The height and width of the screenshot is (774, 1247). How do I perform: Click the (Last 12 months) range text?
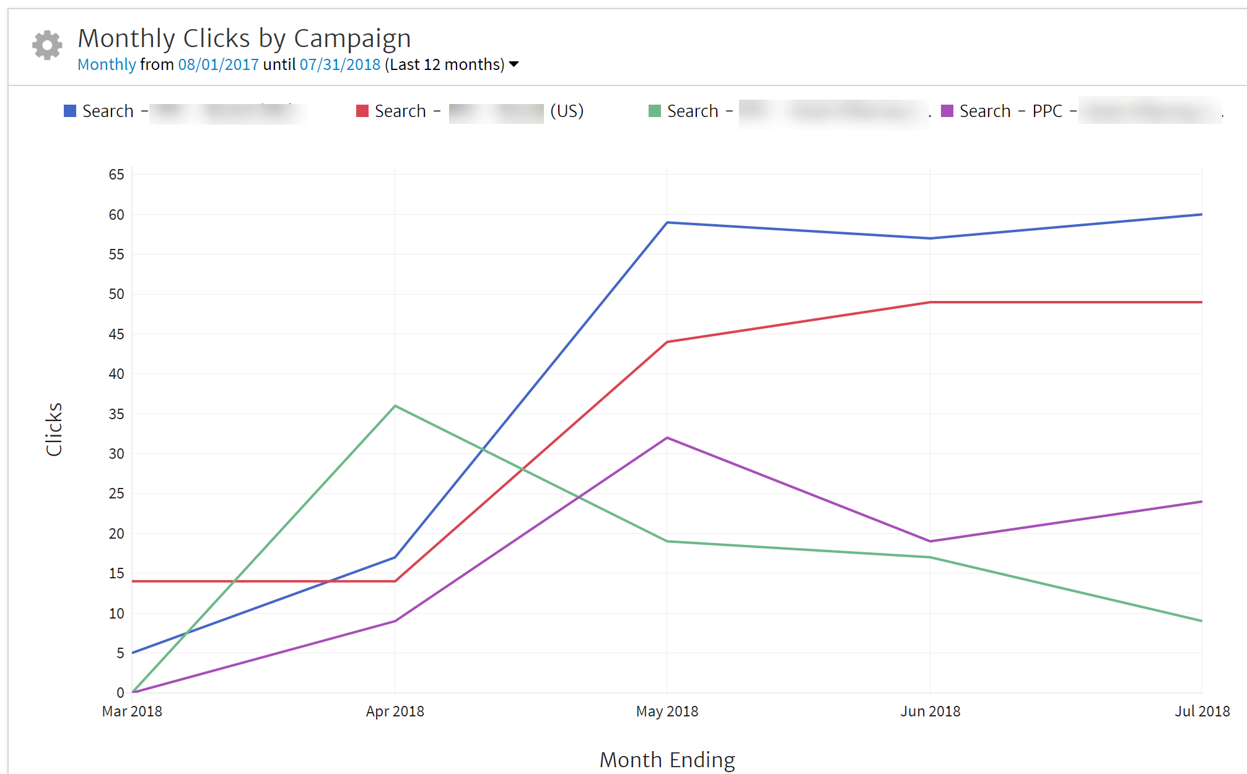(444, 64)
